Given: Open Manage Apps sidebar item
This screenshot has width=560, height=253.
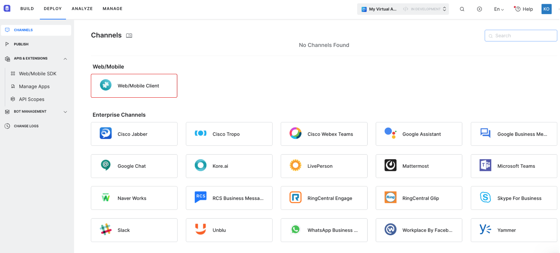Looking at the screenshot, I should pos(34,86).
